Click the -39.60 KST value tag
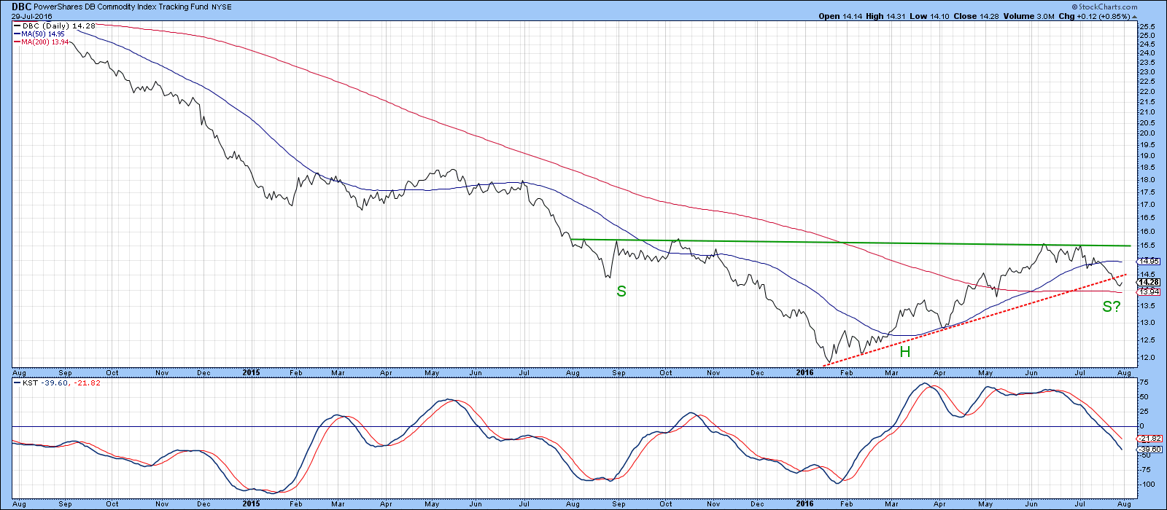This screenshot has height=510, width=1167. pyautogui.click(x=1148, y=450)
